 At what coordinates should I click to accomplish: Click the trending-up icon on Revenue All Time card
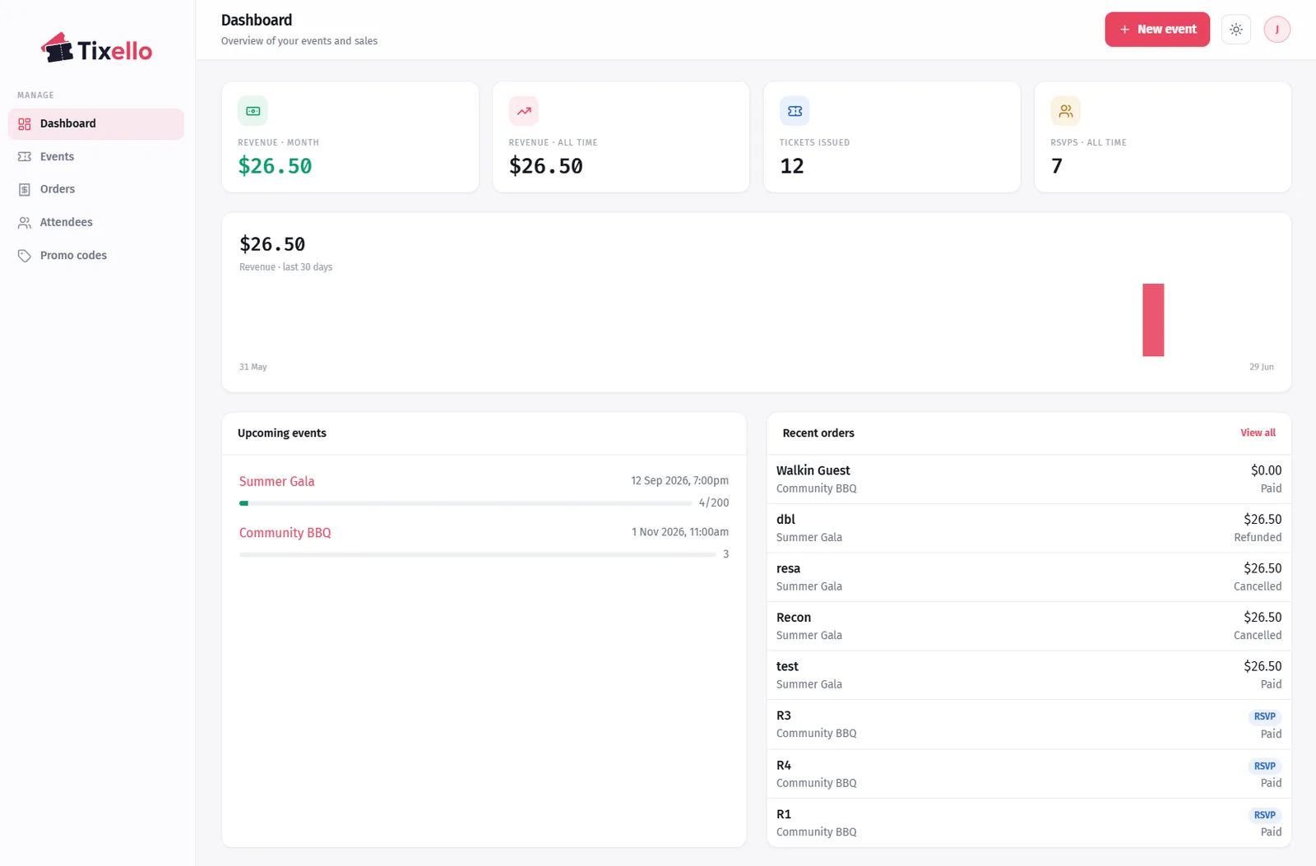click(524, 111)
